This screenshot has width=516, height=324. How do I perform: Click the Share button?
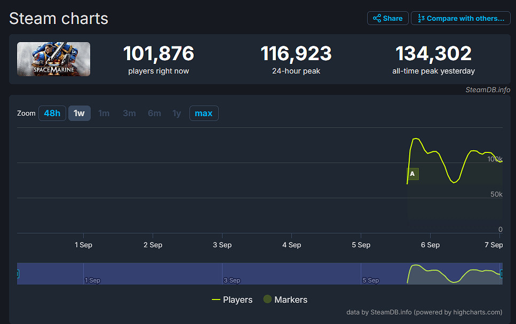pyautogui.click(x=387, y=18)
